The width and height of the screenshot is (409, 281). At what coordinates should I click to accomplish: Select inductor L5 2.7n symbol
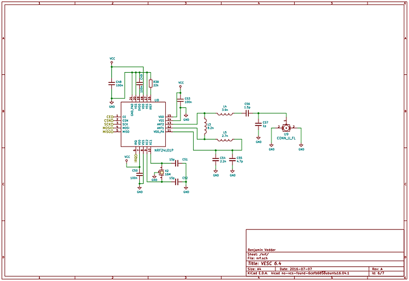(x=225, y=140)
